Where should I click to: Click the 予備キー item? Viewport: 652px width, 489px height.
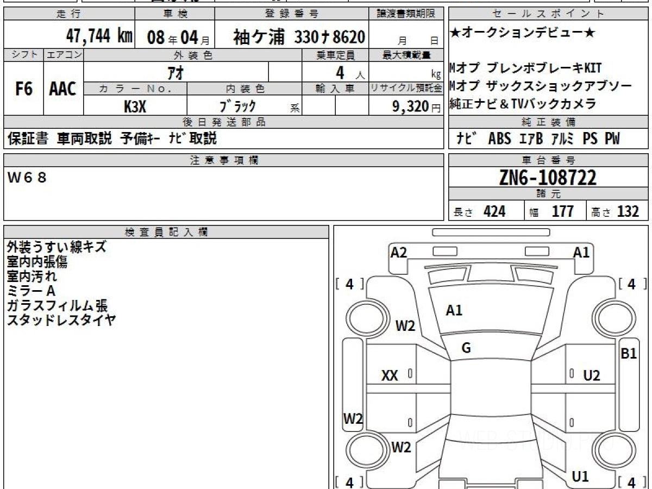(x=140, y=139)
